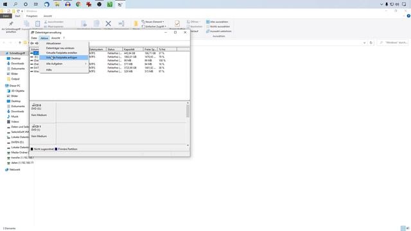The width and height of the screenshot is (411, 231).
Task: Click 'Auswahl umkehren' in Explorer ribbon
Action: click(x=218, y=31)
